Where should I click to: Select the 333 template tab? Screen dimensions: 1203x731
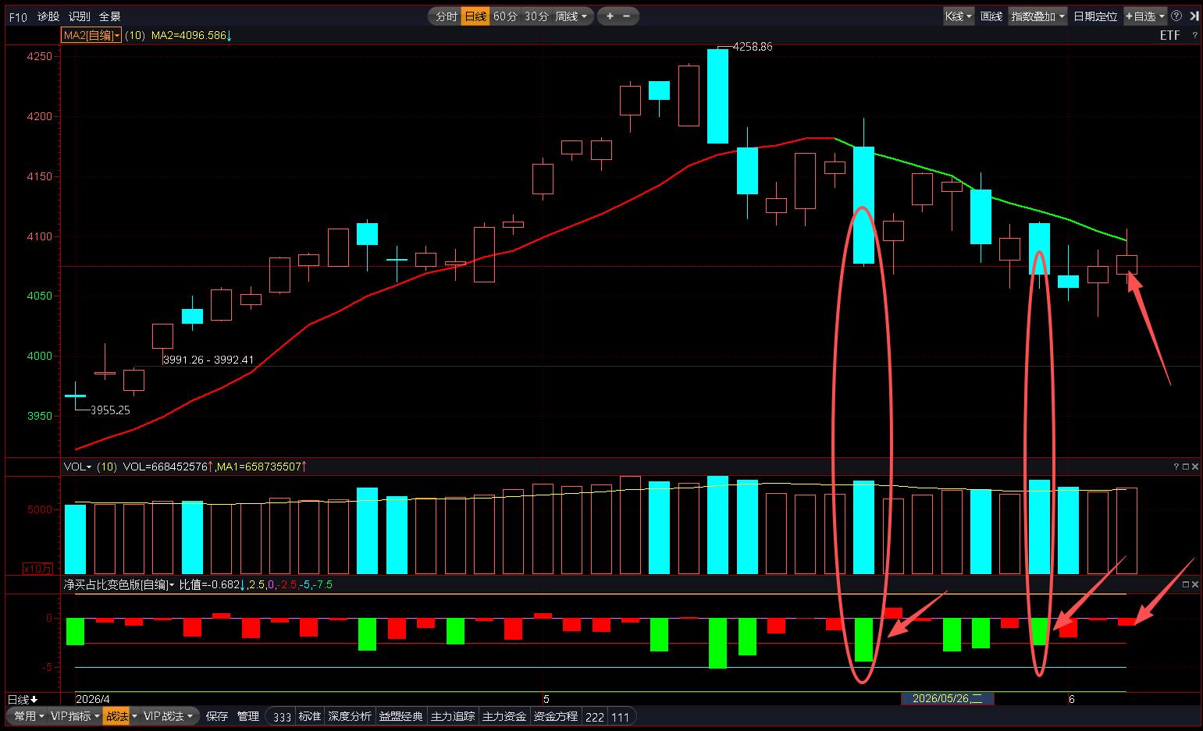[x=282, y=717]
